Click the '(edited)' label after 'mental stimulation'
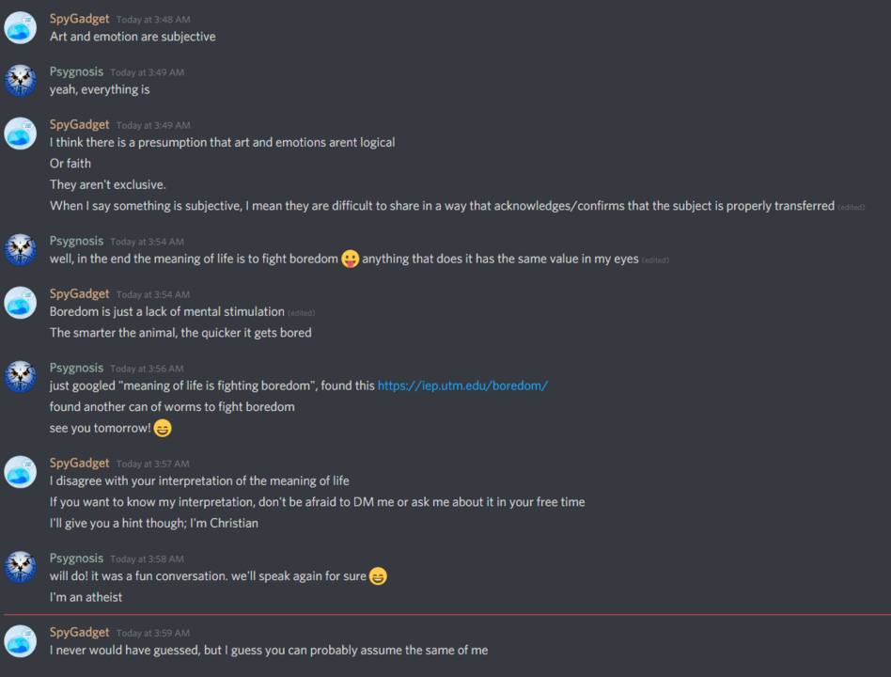Screen dimensions: 891x677 pyautogui.click(x=300, y=311)
